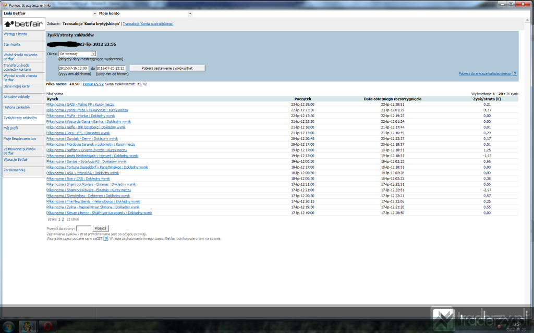Open Shamrock Rovers - Ekranas Dokładny wynik link

pos(91,185)
